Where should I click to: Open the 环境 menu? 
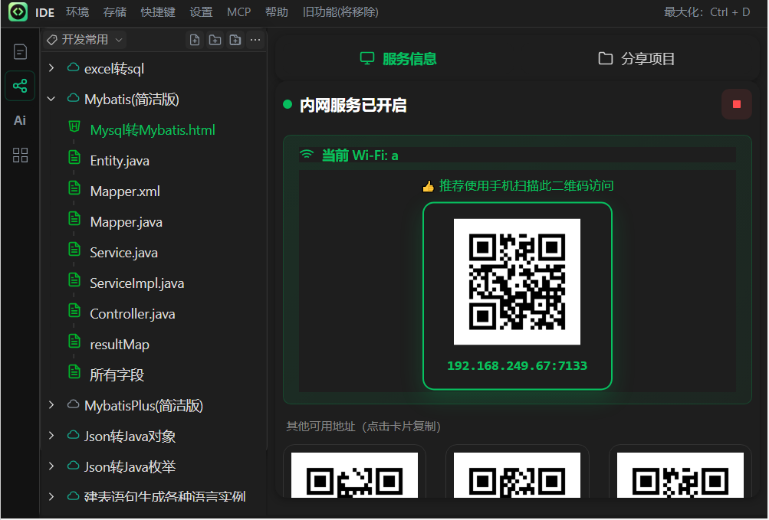click(x=77, y=12)
